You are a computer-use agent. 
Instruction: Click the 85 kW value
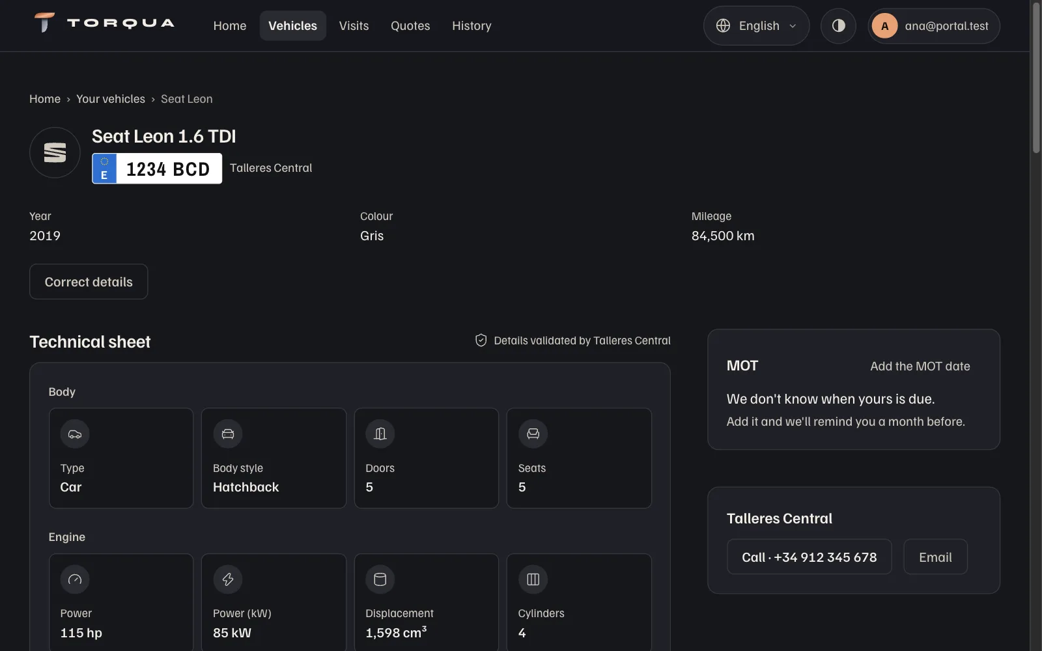pos(232,633)
